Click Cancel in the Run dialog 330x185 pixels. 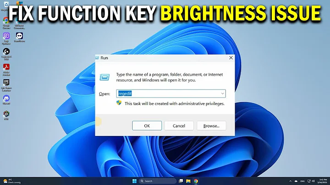coord(179,126)
